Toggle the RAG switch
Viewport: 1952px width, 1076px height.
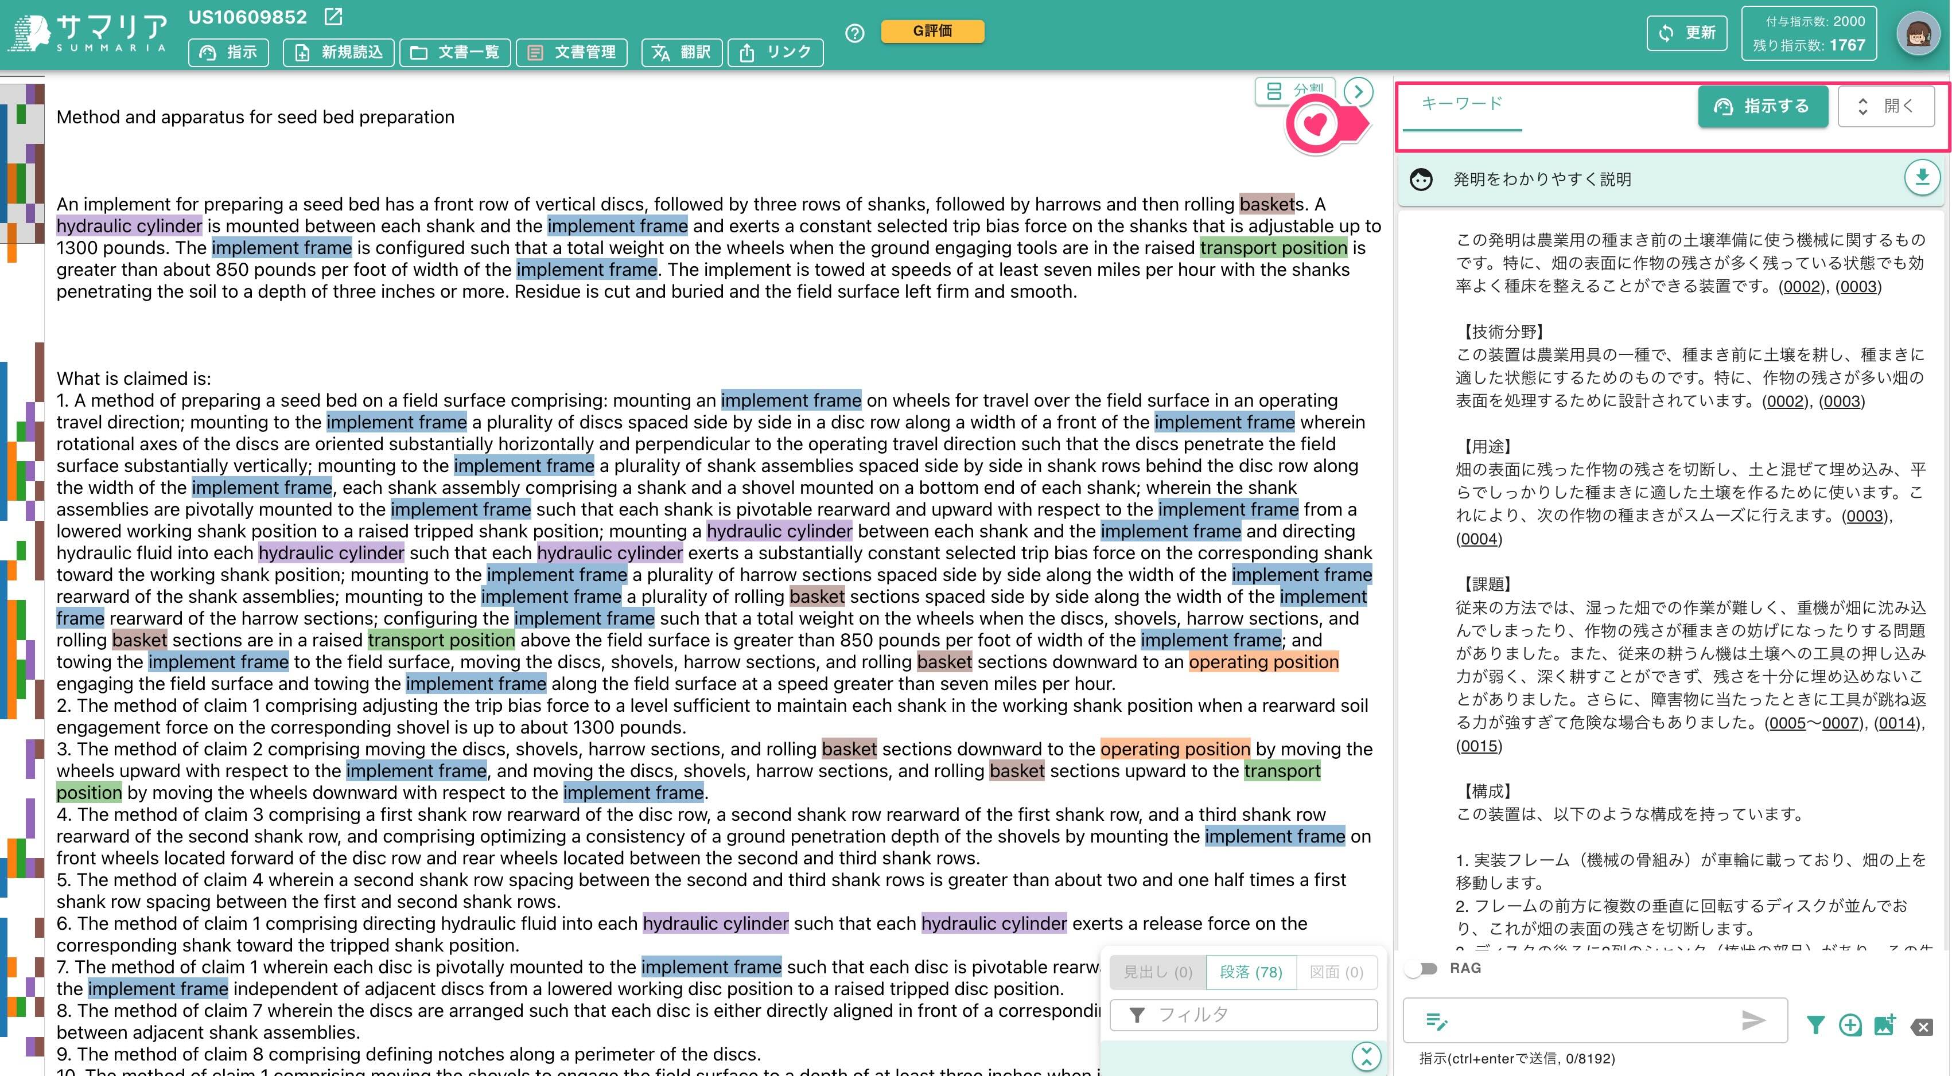pos(1422,969)
